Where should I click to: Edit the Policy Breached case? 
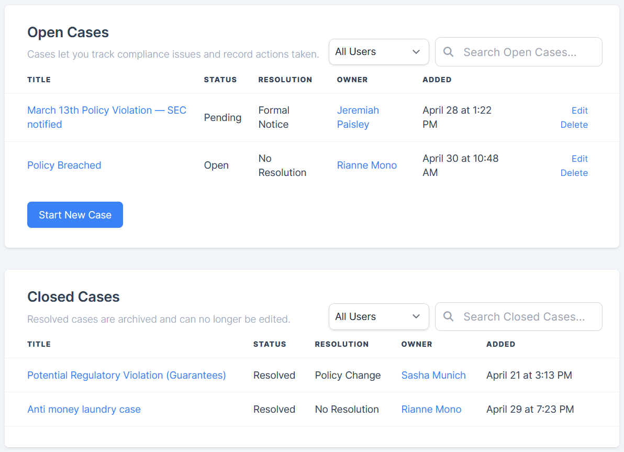pos(579,158)
